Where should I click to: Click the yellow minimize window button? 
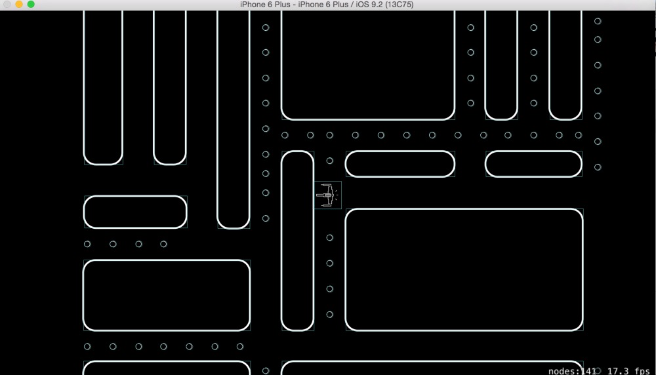click(x=19, y=4)
